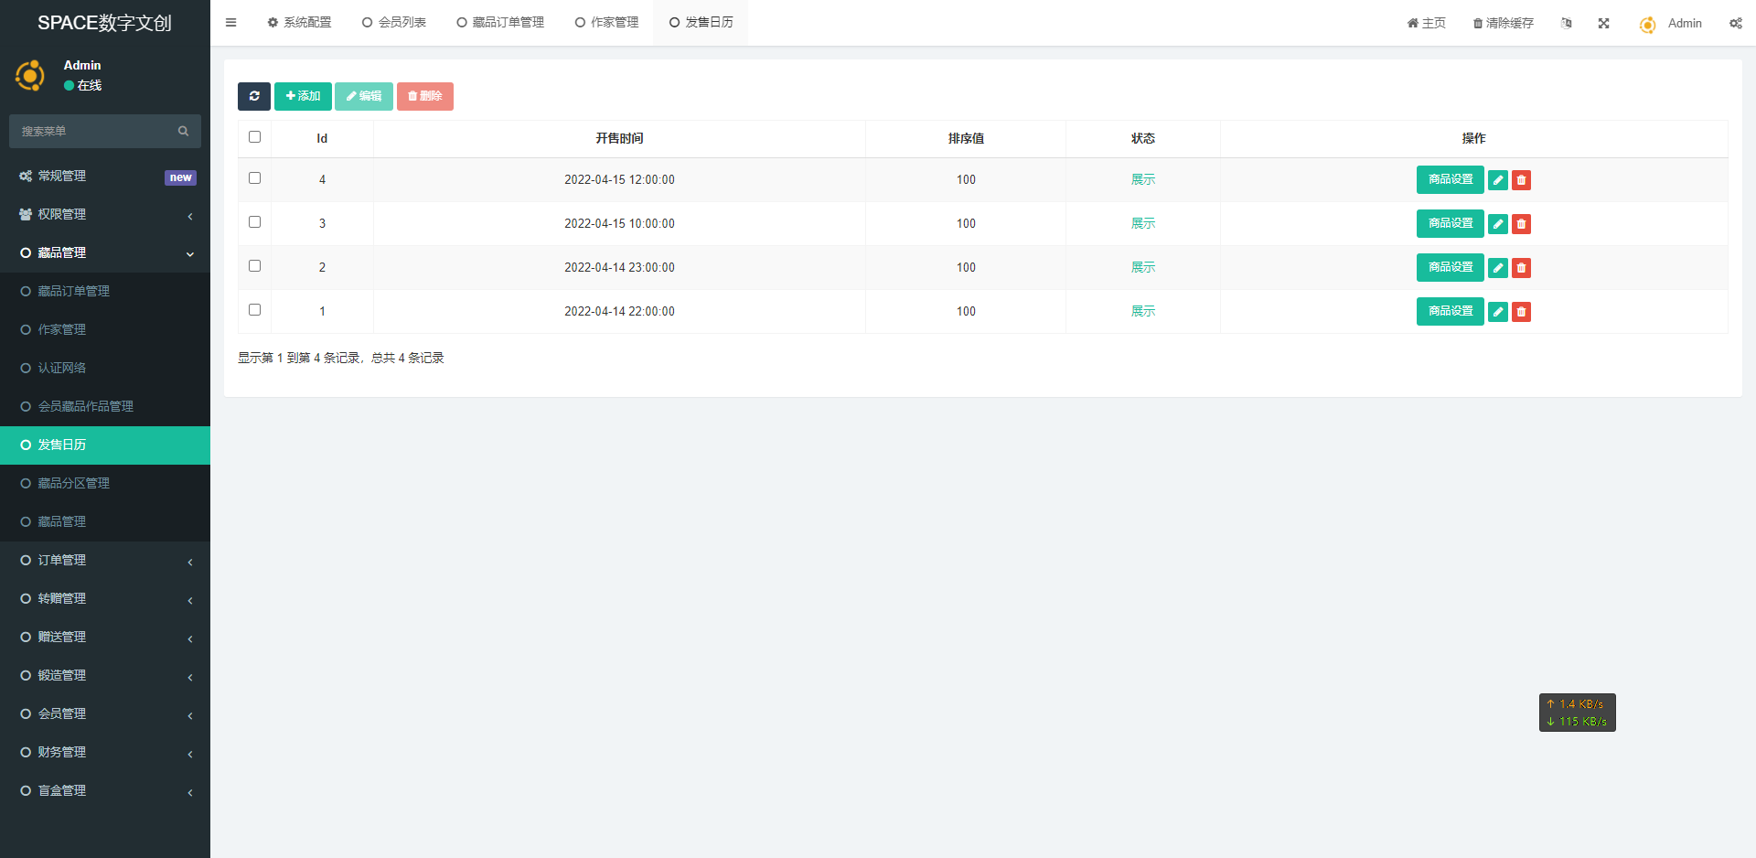Click the green 添加 button
Viewport: 1756px width, 858px height.
pyautogui.click(x=303, y=96)
